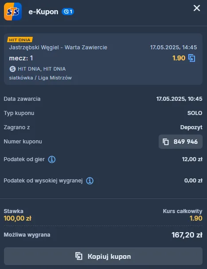Open info icon for Podatek od gier

(51, 159)
